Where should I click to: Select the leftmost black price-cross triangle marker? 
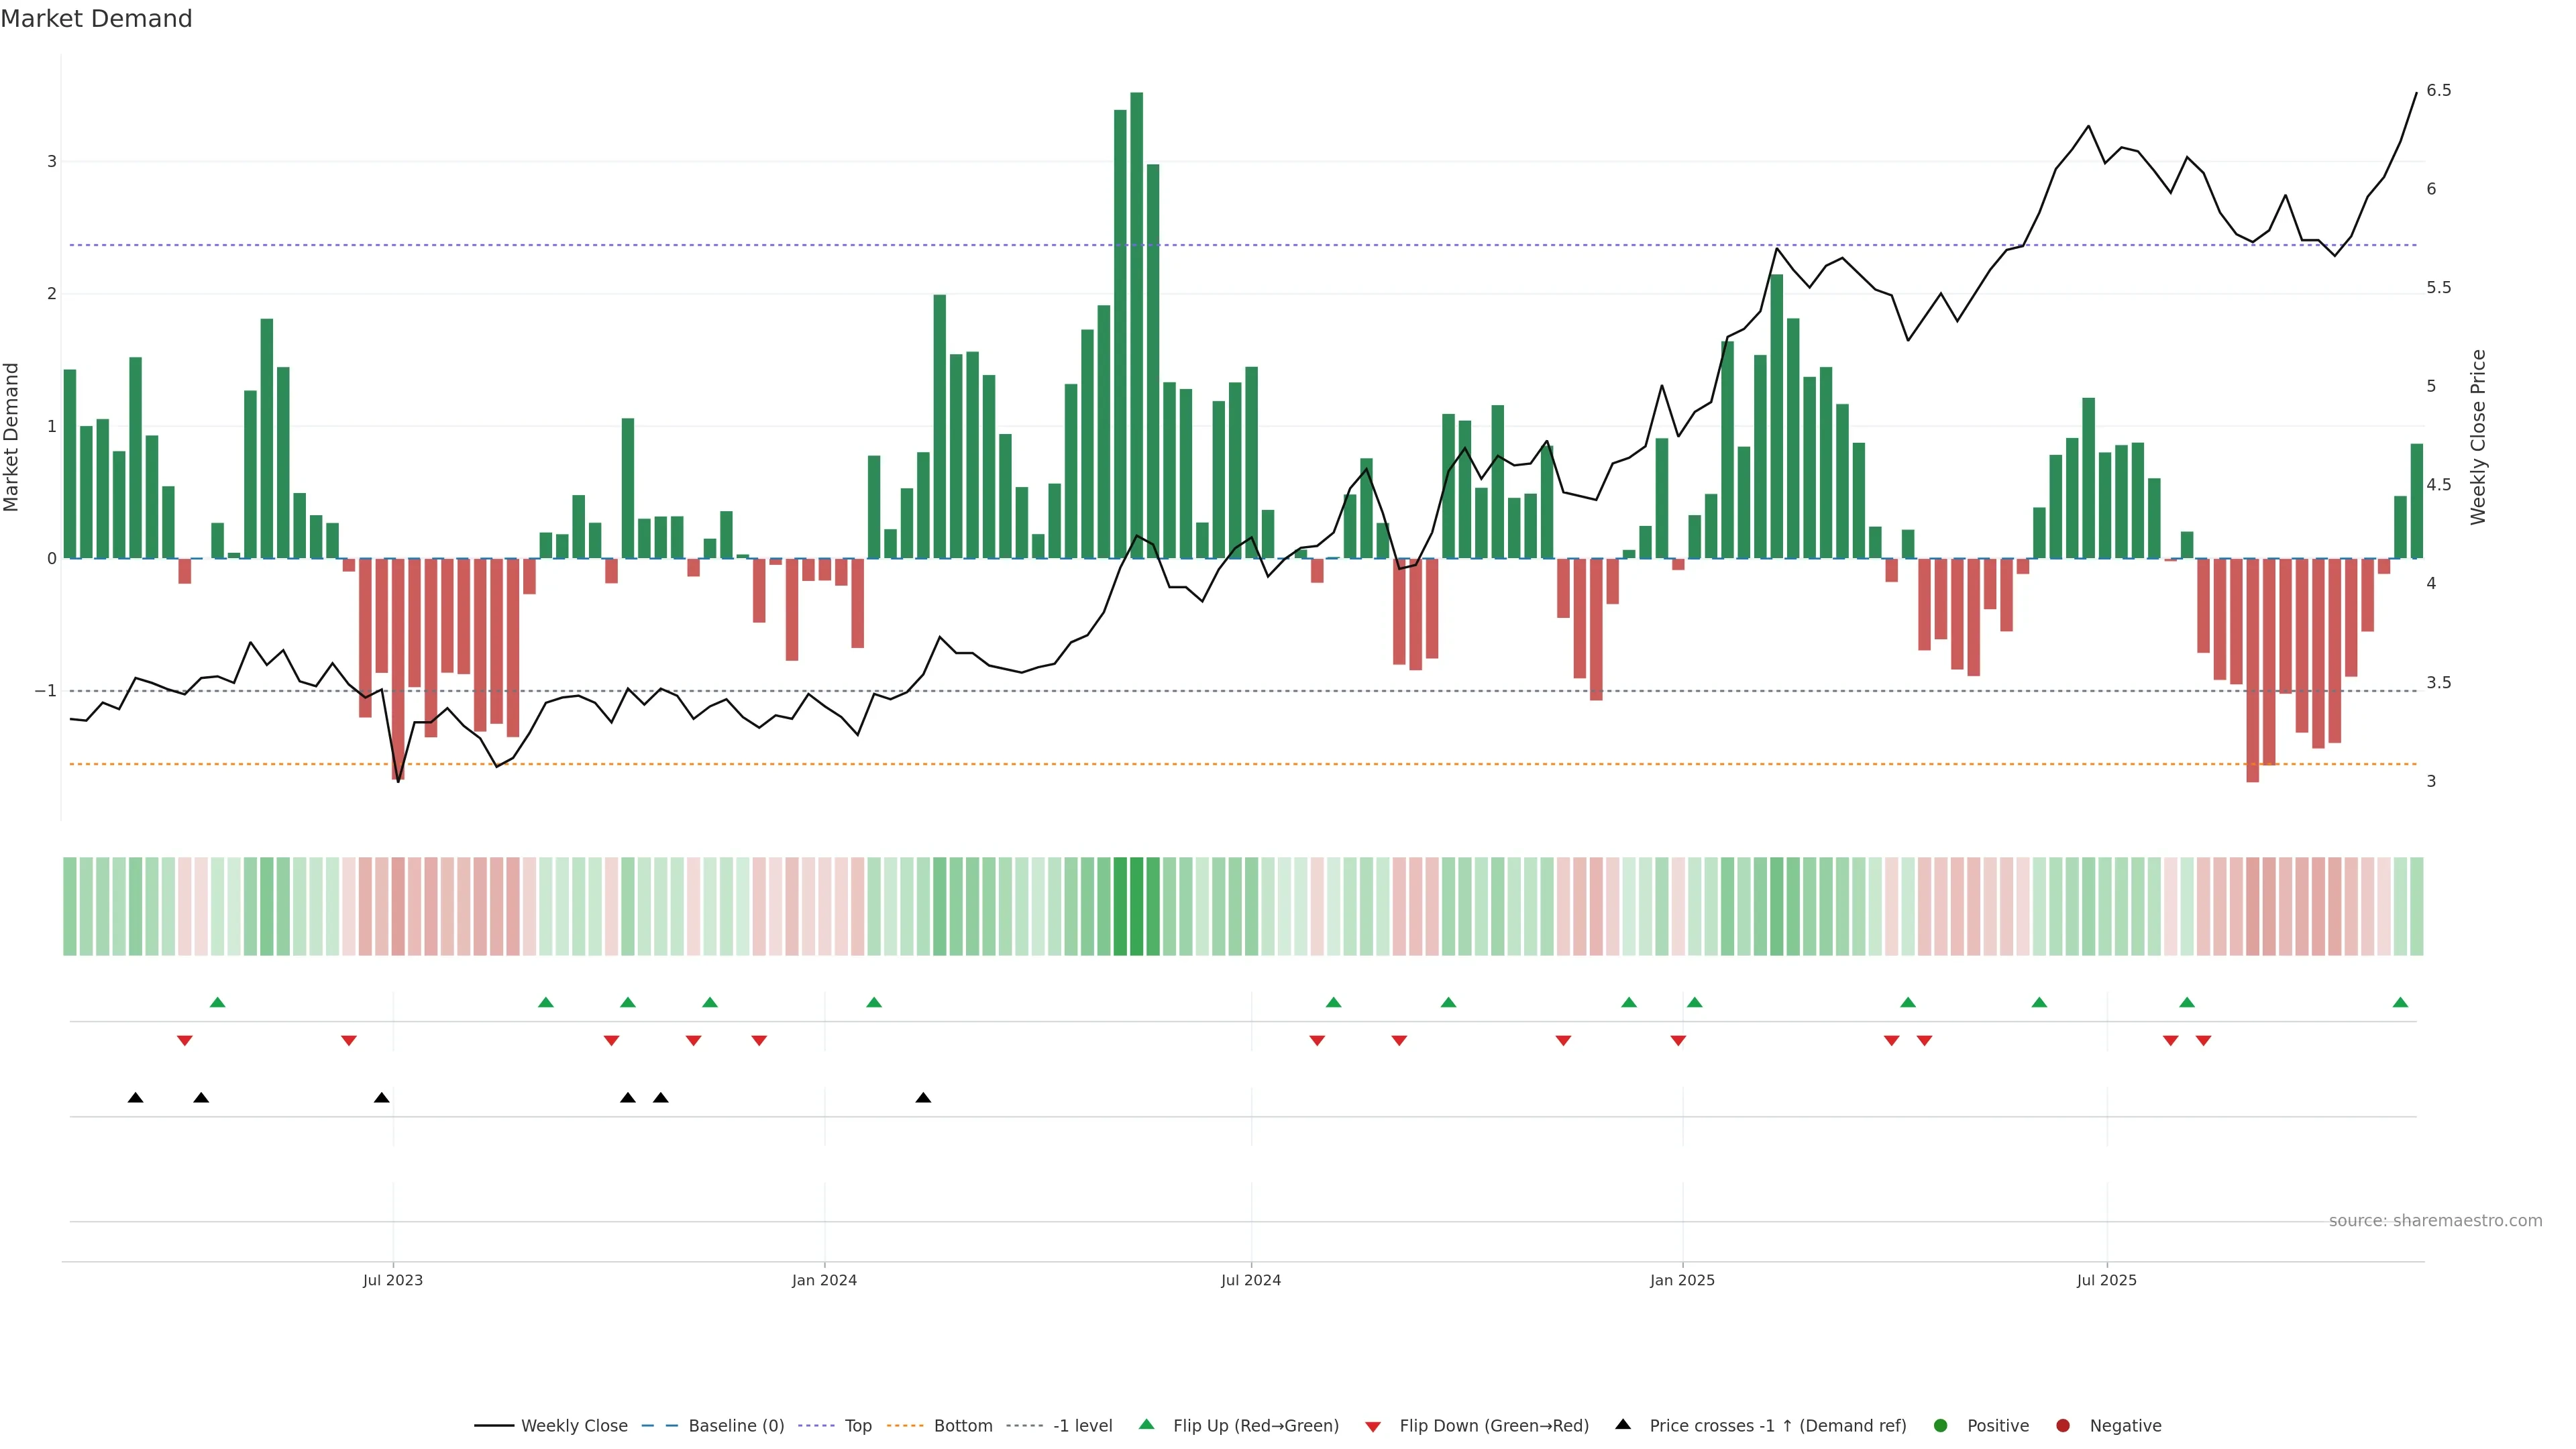click(x=136, y=1098)
